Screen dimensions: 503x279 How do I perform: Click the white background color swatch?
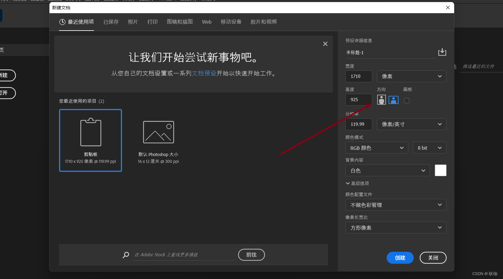(440, 170)
